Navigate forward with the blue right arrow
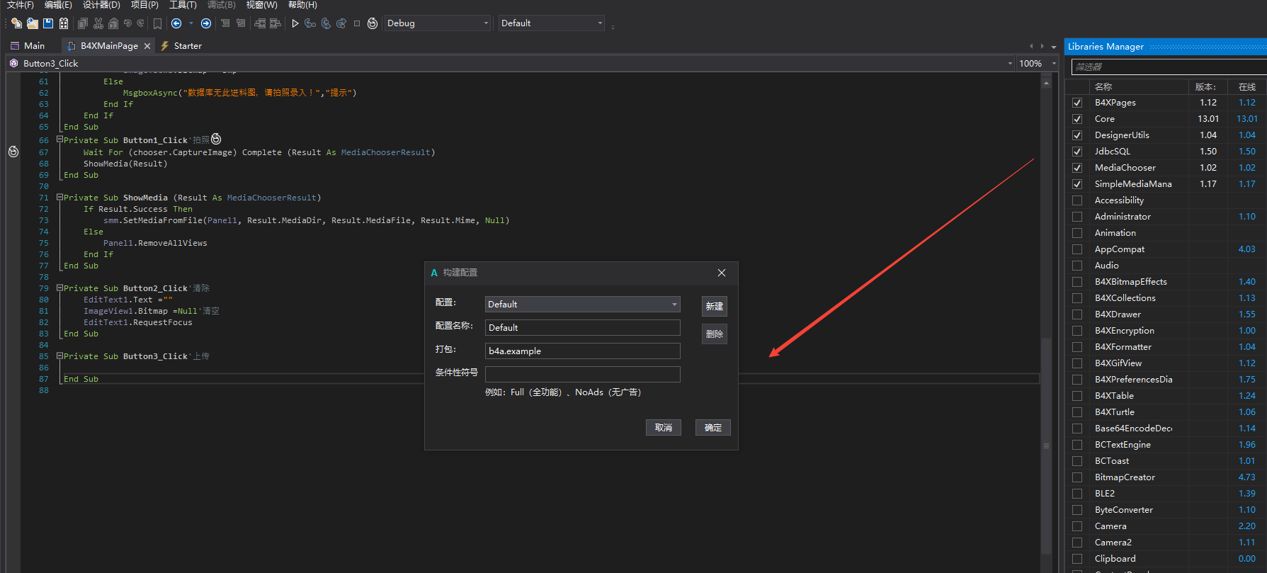Viewport: 1267px width, 573px height. pyautogui.click(x=206, y=23)
